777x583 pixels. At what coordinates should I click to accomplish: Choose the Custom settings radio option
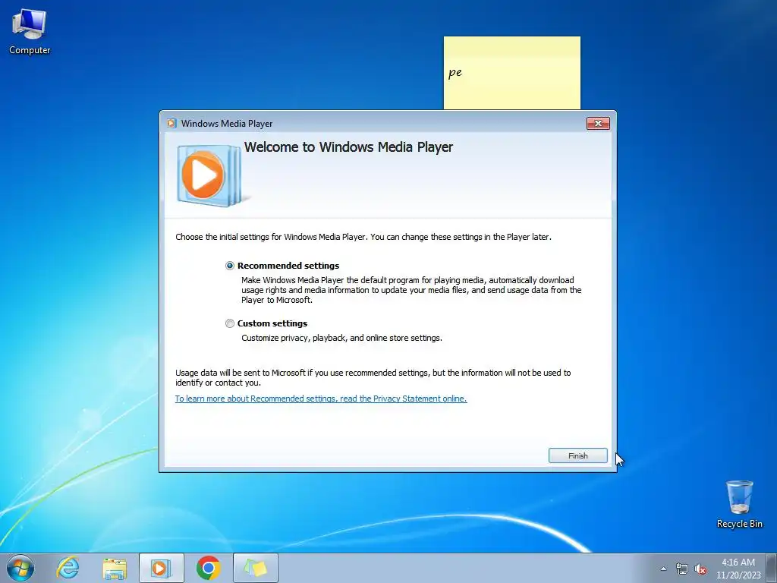click(x=229, y=323)
